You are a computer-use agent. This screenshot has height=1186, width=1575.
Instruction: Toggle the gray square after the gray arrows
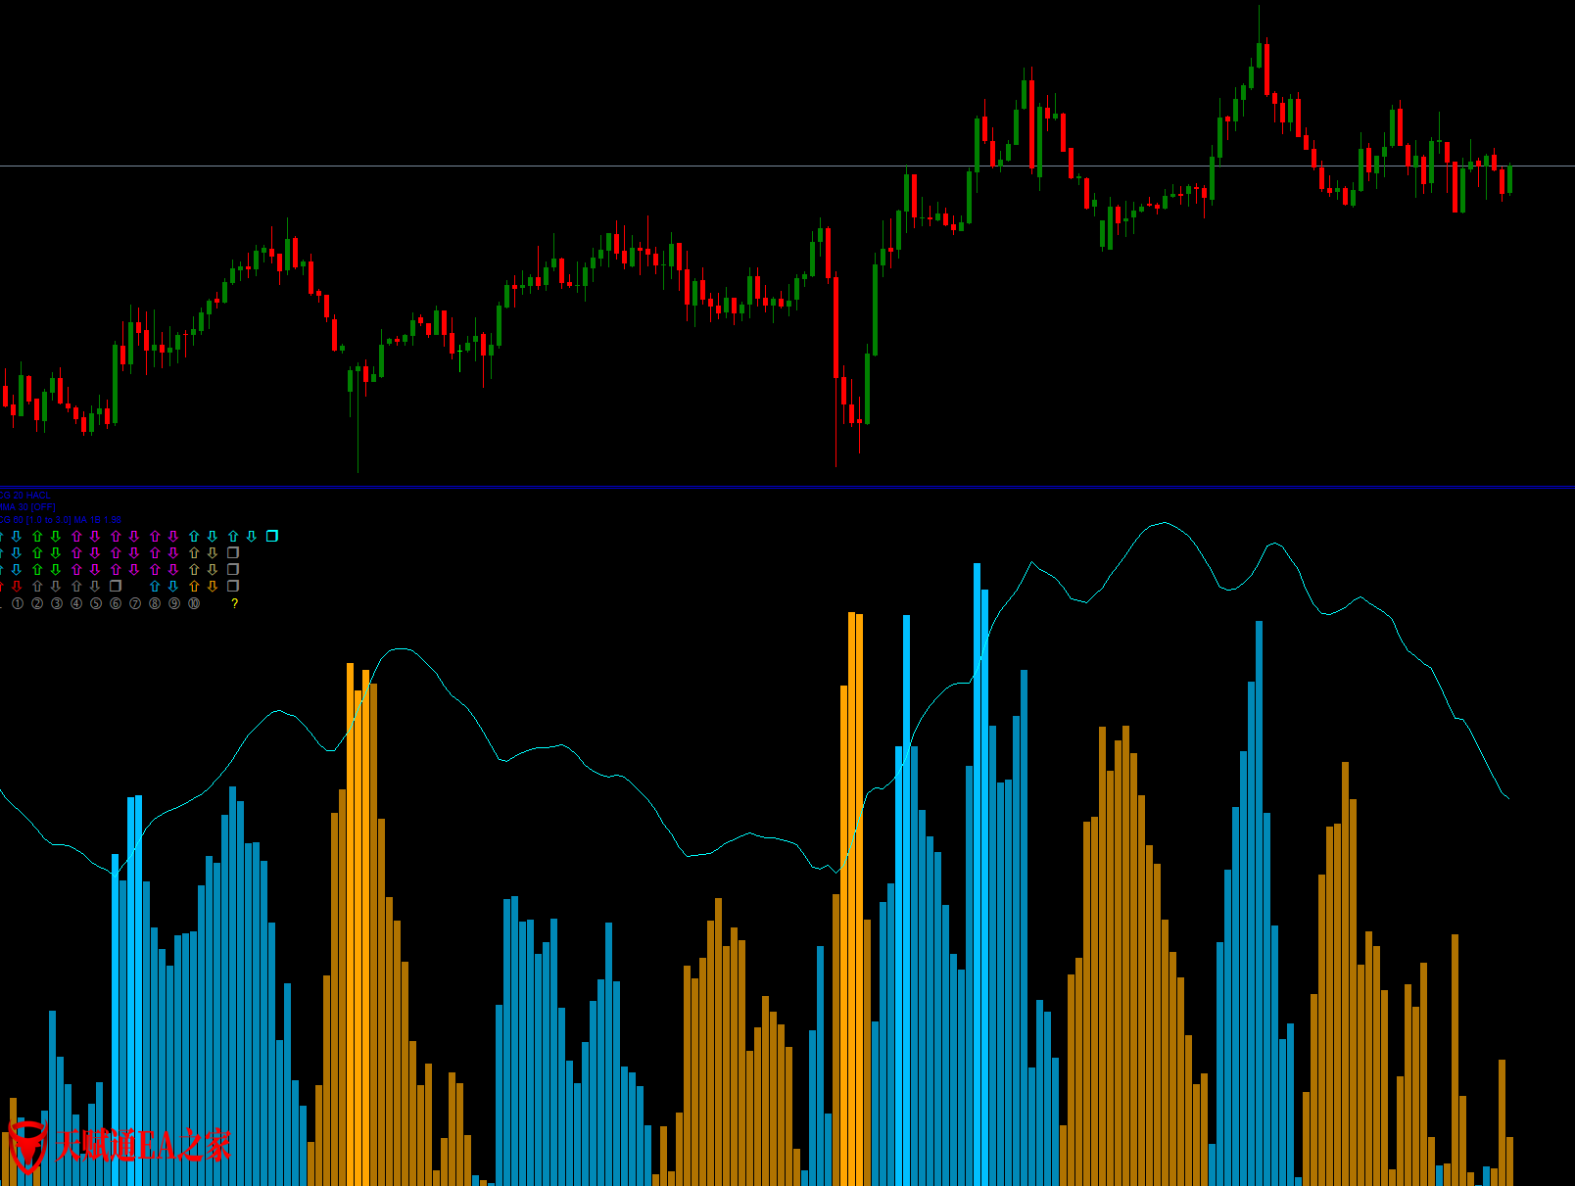(116, 587)
